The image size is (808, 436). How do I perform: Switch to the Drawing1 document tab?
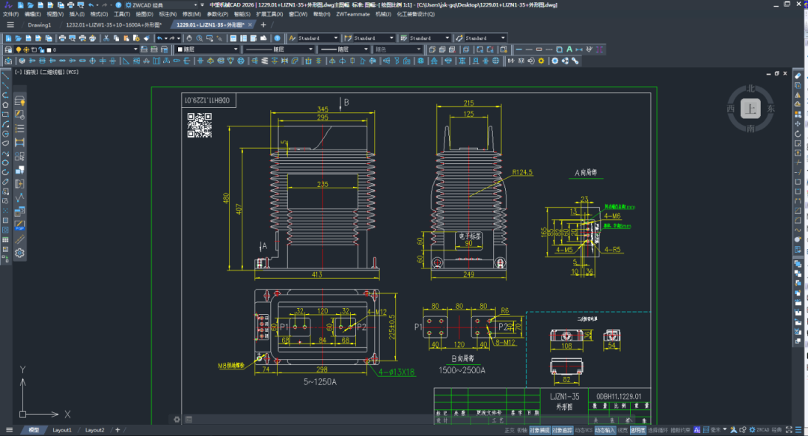point(39,25)
